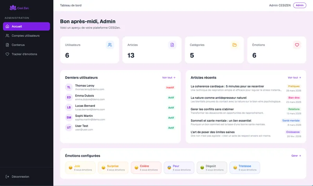The image size is (313, 186).
Task: Click the document icon in Articles card
Action: coord(172,45)
